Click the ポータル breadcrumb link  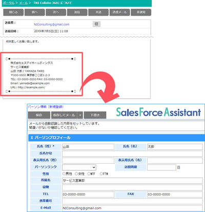(9, 3)
